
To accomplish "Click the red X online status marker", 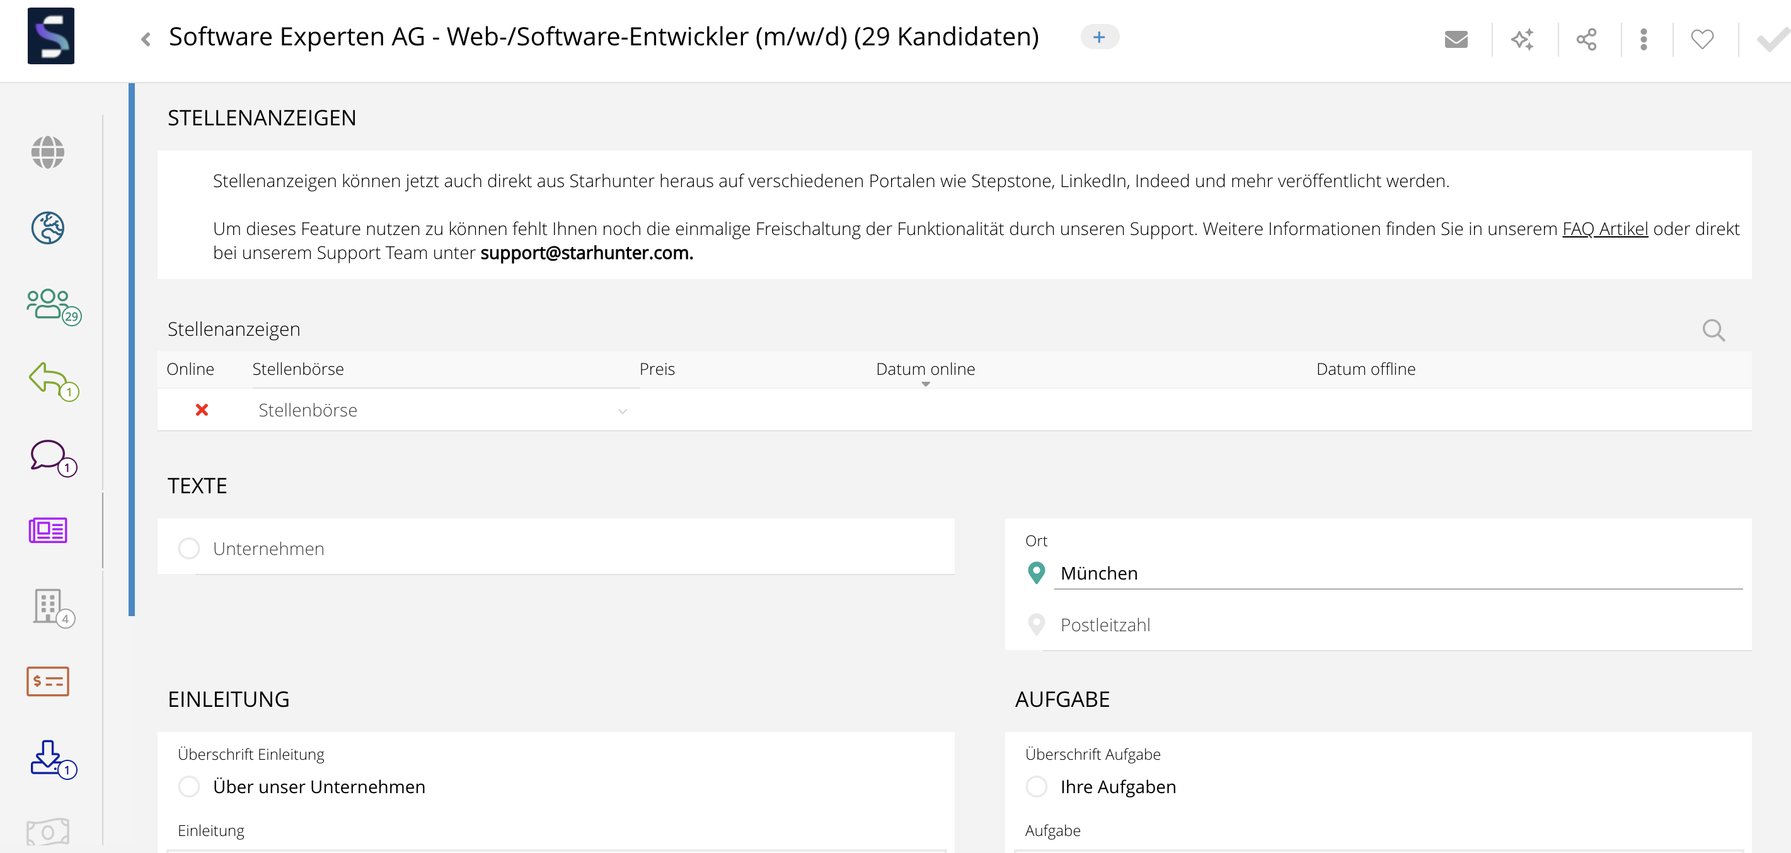I will tap(202, 410).
